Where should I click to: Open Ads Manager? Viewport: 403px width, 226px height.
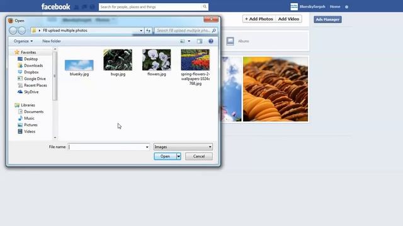327,19
